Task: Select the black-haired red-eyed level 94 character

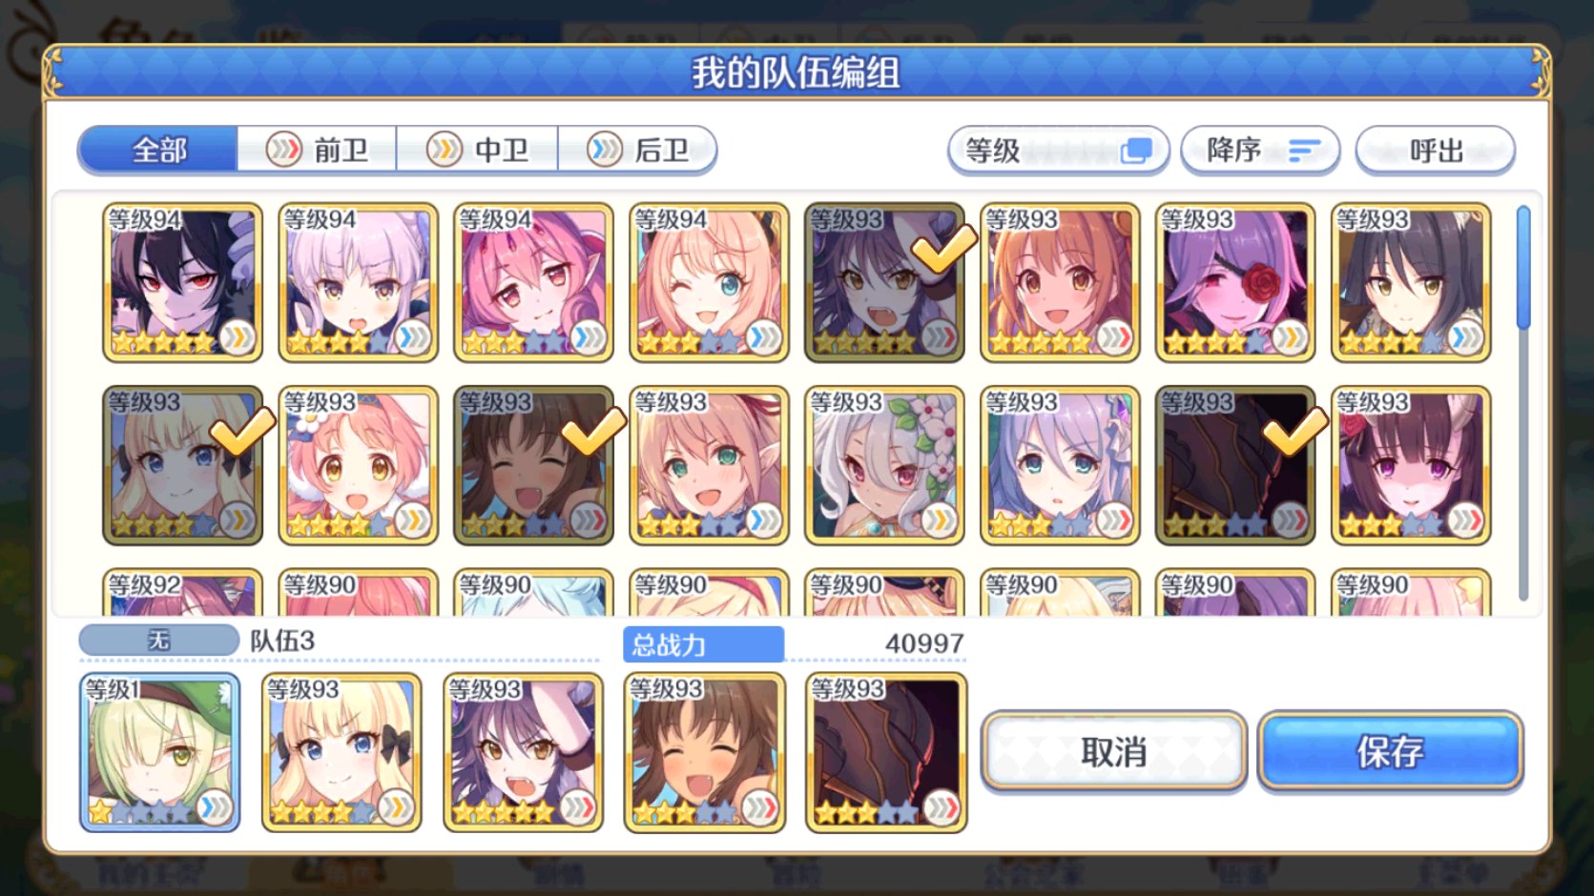Action: (182, 282)
